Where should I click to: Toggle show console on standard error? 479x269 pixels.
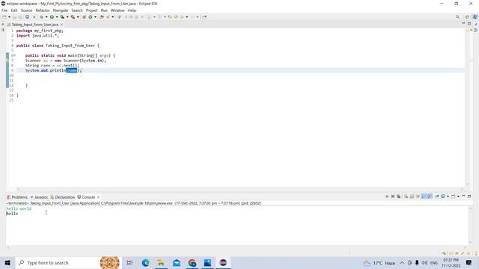tap(430, 197)
